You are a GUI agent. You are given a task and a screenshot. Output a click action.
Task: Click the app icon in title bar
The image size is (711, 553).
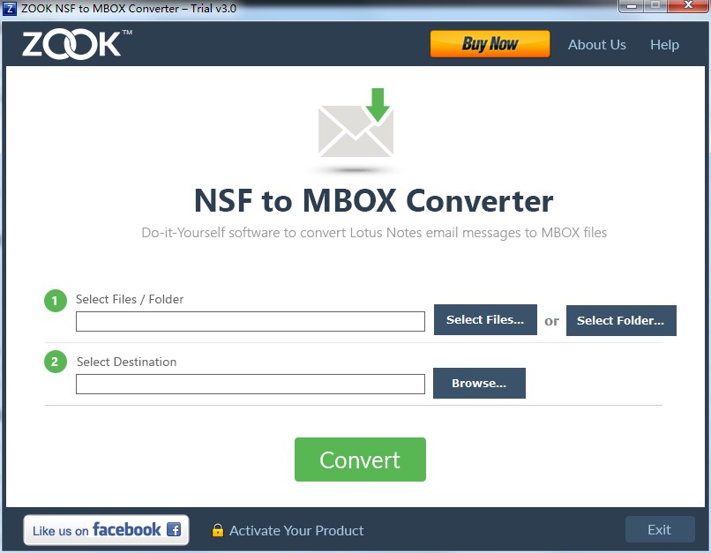click(x=9, y=9)
